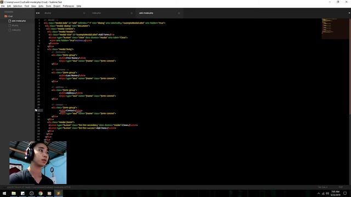Image resolution: width=351 pixels, height=197 pixels.
Task: Open the network tray icon
Action: (x=323, y=193)
